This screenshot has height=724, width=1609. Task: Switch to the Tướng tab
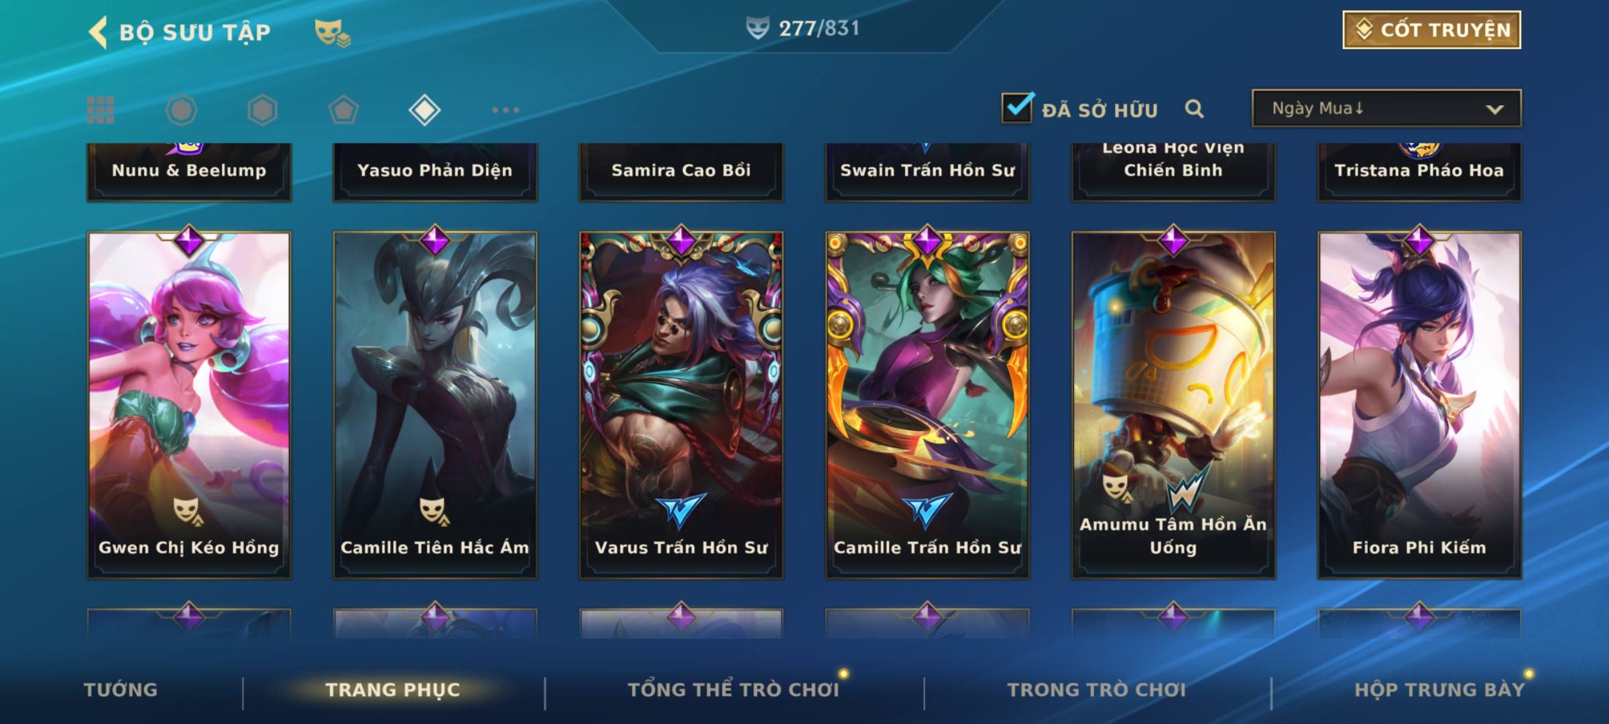[121, 690]
